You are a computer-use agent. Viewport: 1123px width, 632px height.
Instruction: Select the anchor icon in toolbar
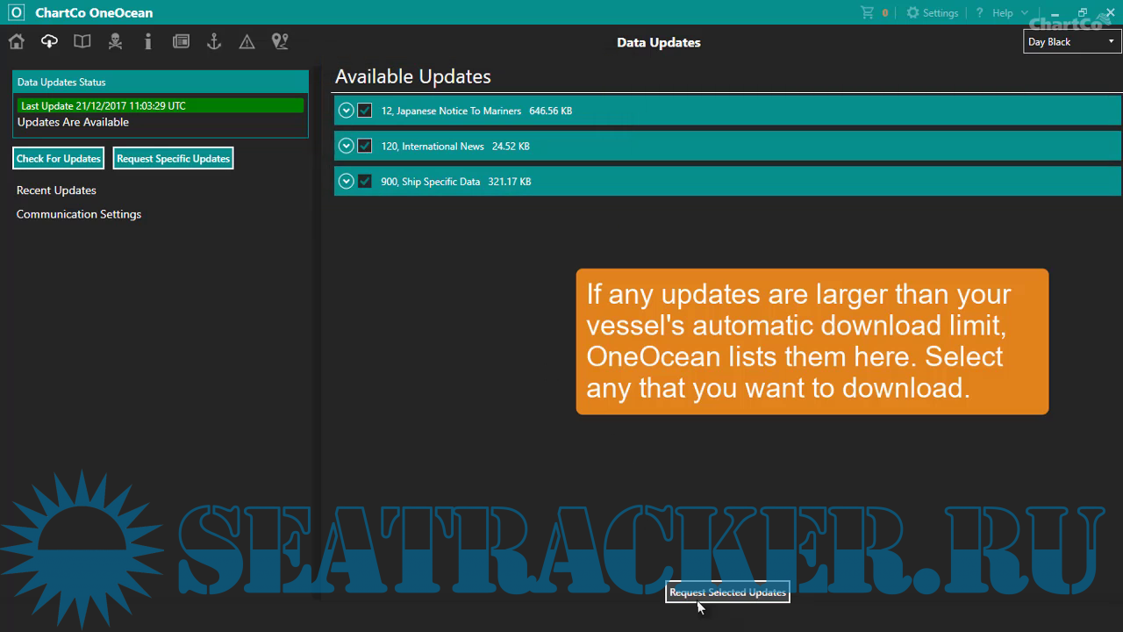tap(213, 41)
